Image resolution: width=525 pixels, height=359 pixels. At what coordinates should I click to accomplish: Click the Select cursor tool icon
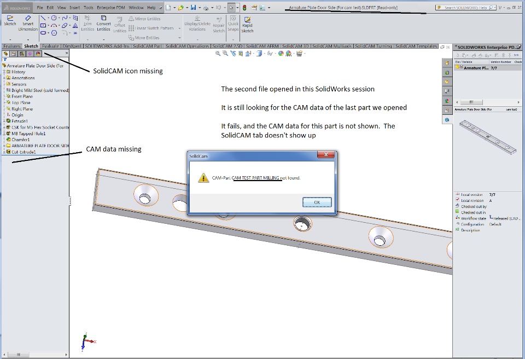[x=231, y=7]
